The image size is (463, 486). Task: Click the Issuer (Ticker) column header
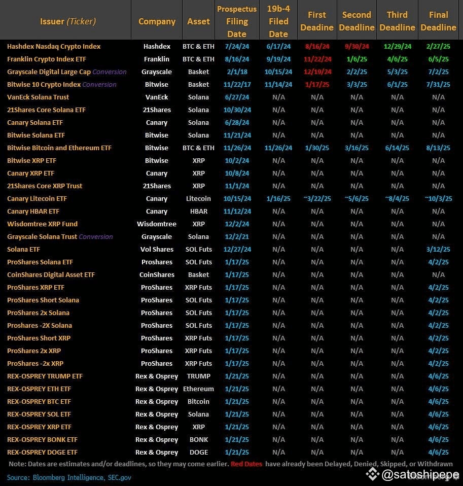(67, 21)
